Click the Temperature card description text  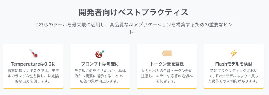33,76
